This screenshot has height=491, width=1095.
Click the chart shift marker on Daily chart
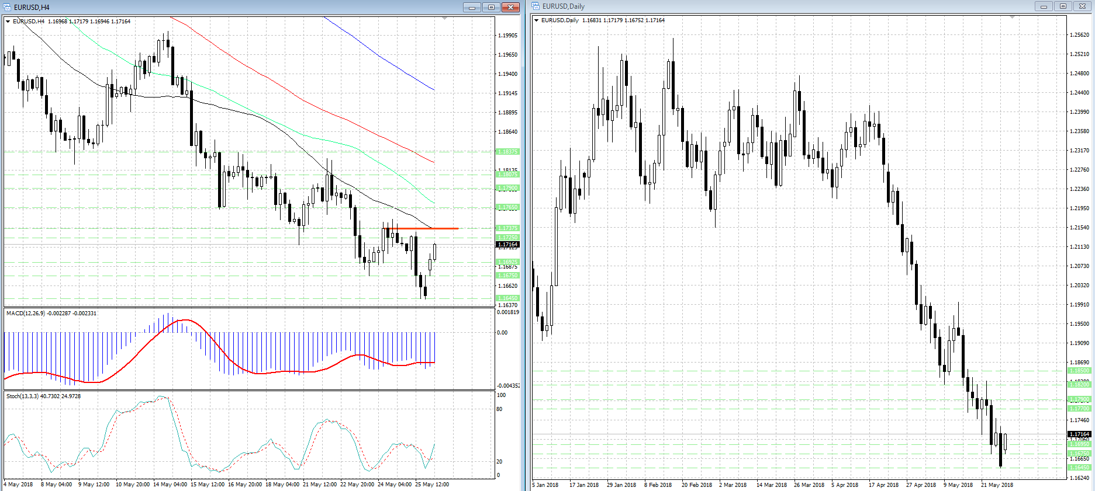[1012, 18]
